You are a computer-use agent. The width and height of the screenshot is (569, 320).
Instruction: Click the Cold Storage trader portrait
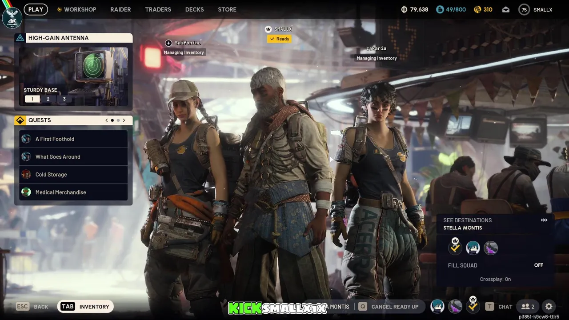[26, 174]
